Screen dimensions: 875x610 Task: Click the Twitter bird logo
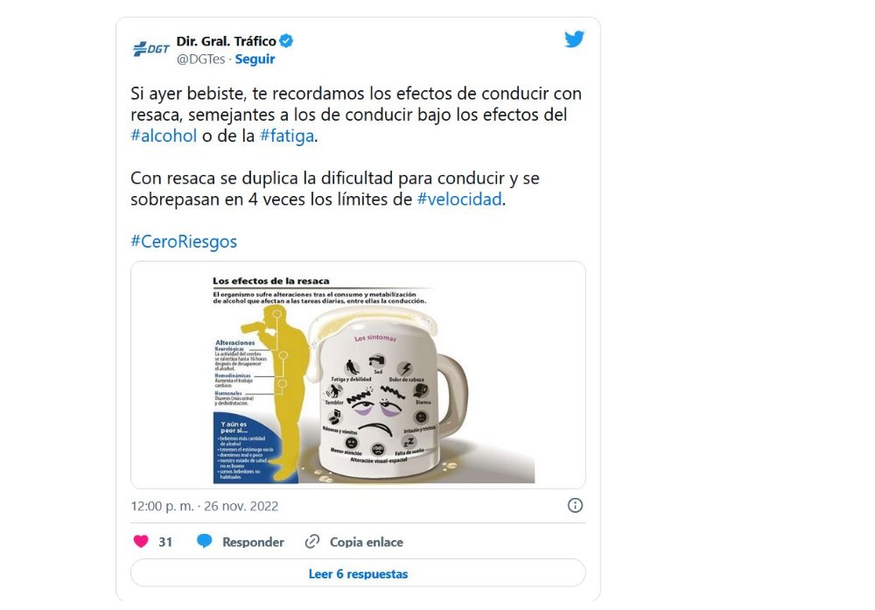click(x=574, y=39)
